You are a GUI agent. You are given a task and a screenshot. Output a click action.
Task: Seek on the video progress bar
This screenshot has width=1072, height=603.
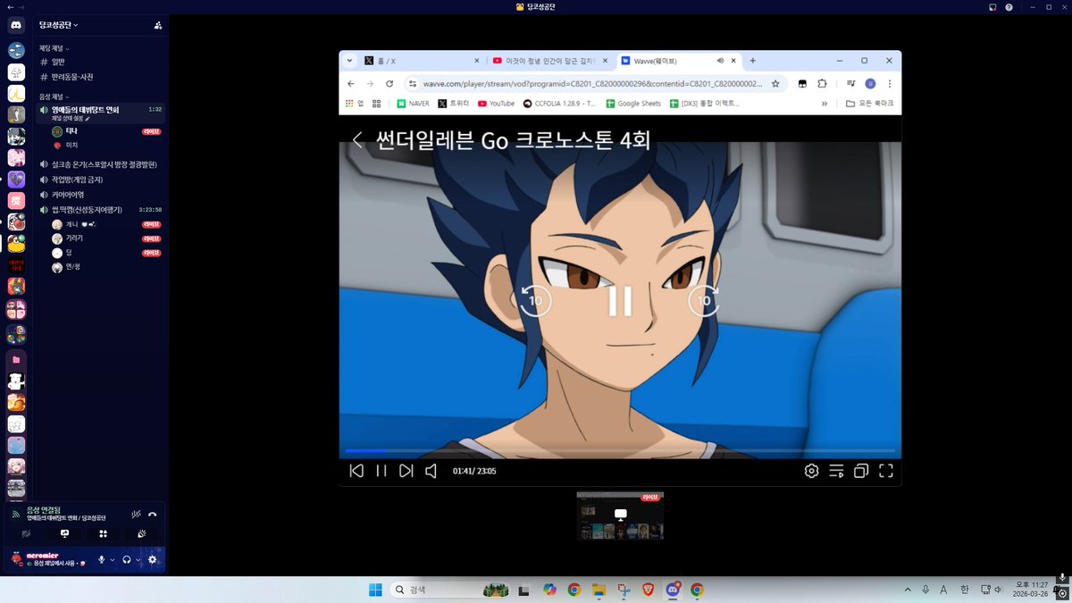[620, 450]
